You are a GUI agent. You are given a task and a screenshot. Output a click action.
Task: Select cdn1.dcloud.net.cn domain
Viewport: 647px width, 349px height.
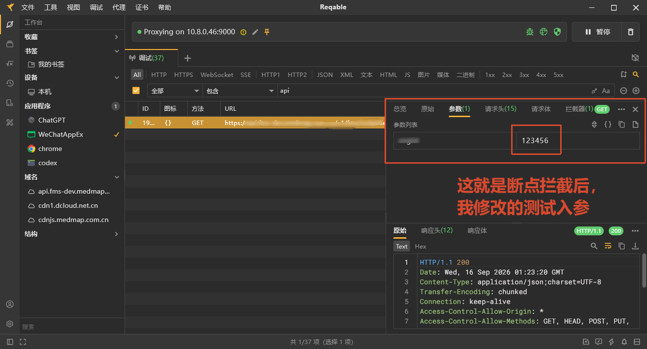[72, 205]
